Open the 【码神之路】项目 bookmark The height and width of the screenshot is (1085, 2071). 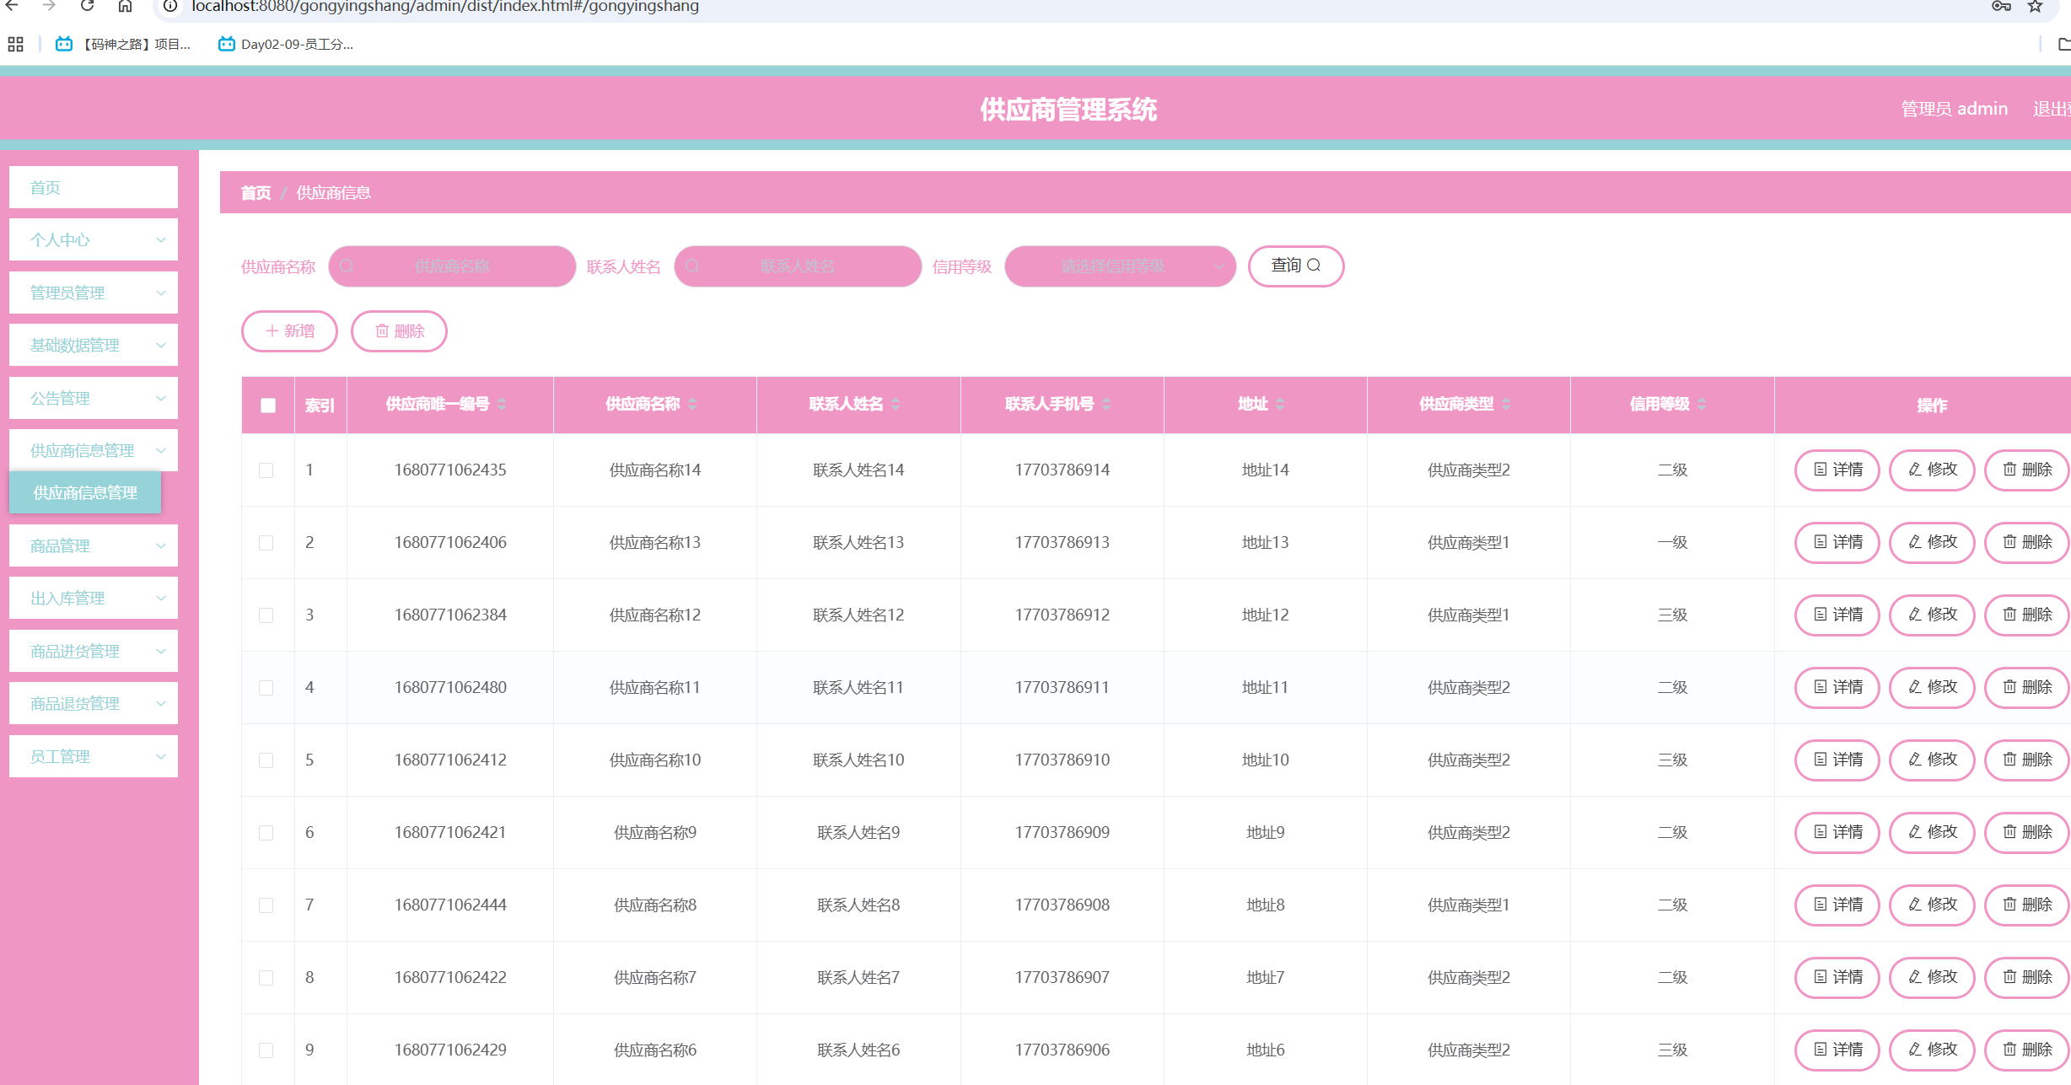click(x=123, y=45)
